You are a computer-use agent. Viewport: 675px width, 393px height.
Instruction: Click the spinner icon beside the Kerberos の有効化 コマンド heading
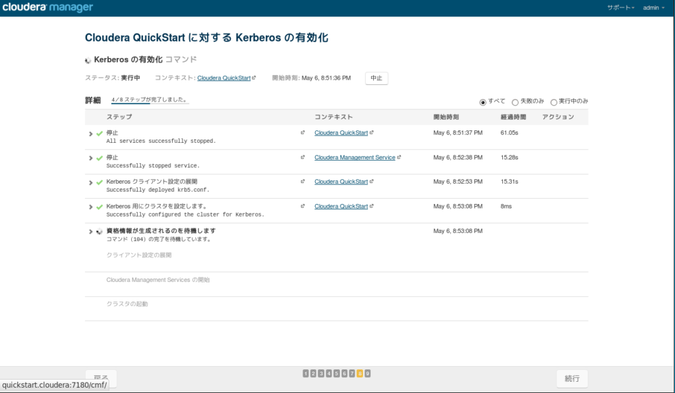point(88,60)
